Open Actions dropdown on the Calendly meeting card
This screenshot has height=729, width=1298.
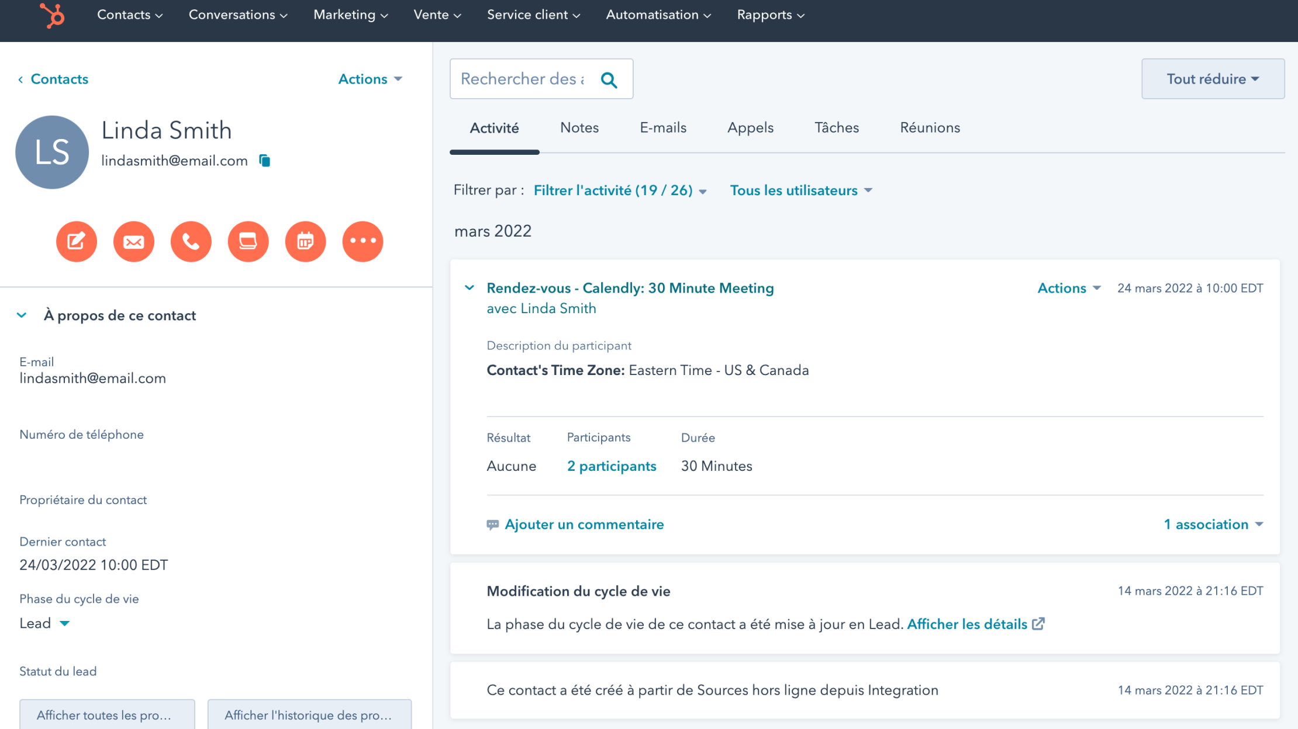pos(1069,288)
